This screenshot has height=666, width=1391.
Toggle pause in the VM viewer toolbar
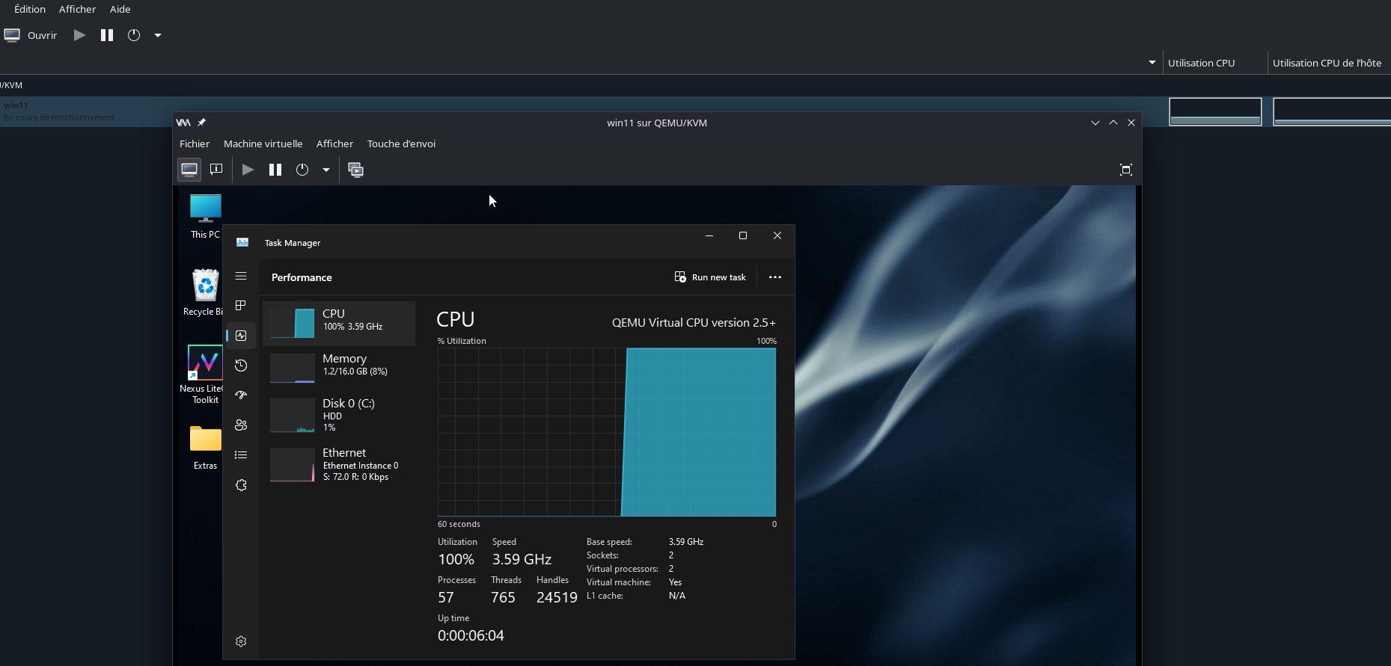[275, 170]
